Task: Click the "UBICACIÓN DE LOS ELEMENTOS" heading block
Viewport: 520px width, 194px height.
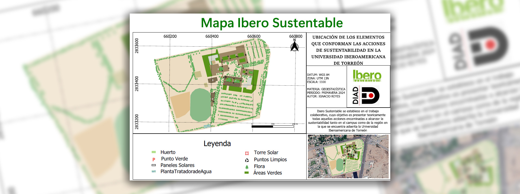Action: point(348,50)
